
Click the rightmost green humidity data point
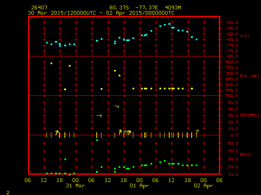(197, 165)
